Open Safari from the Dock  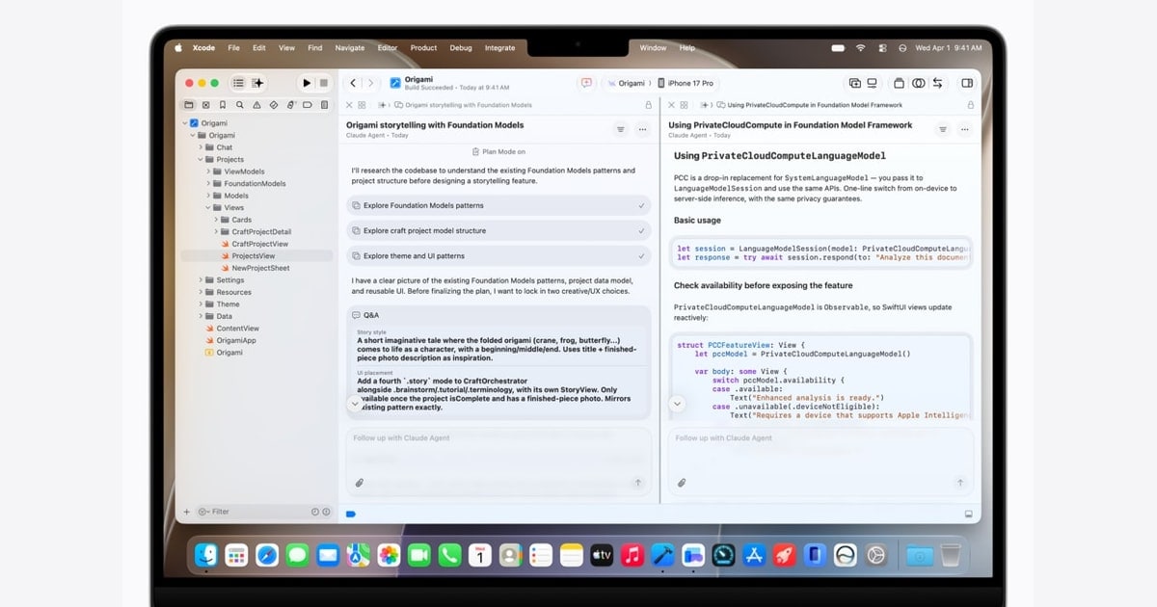point(267,555)
